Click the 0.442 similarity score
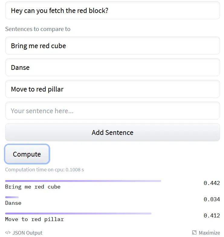Viewport: 224px width, 237px height. (212, 183)
